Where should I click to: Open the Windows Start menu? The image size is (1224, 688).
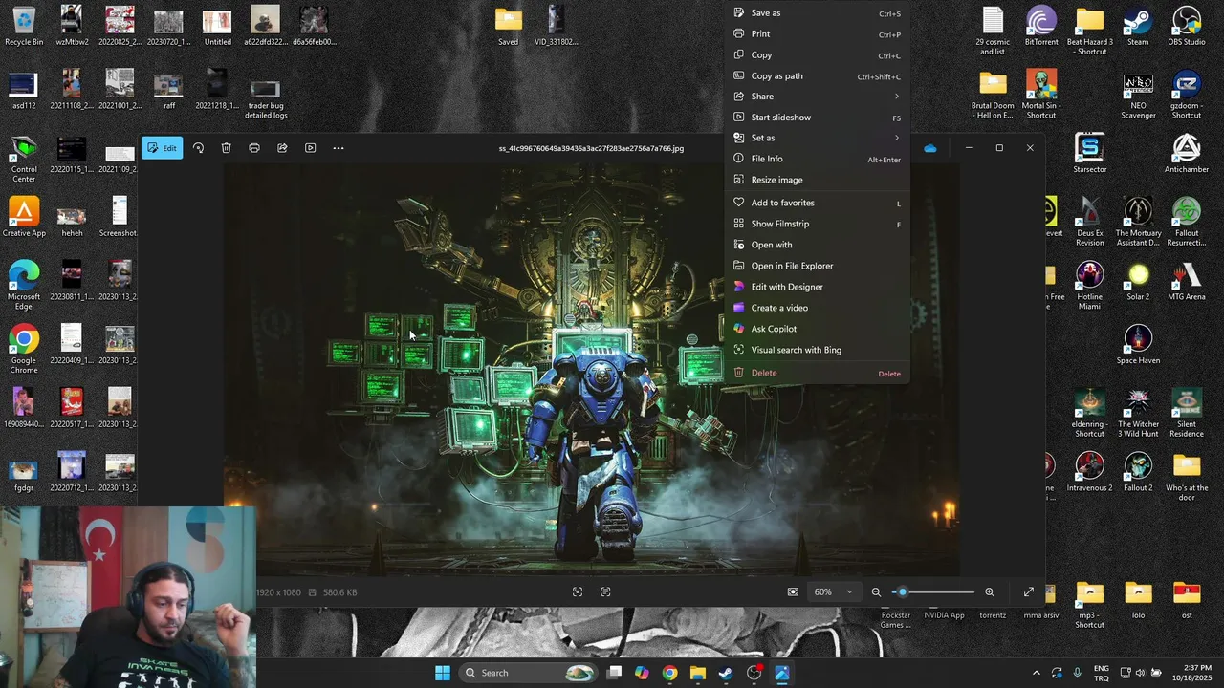pyautogui.click(x=443, y=673)
